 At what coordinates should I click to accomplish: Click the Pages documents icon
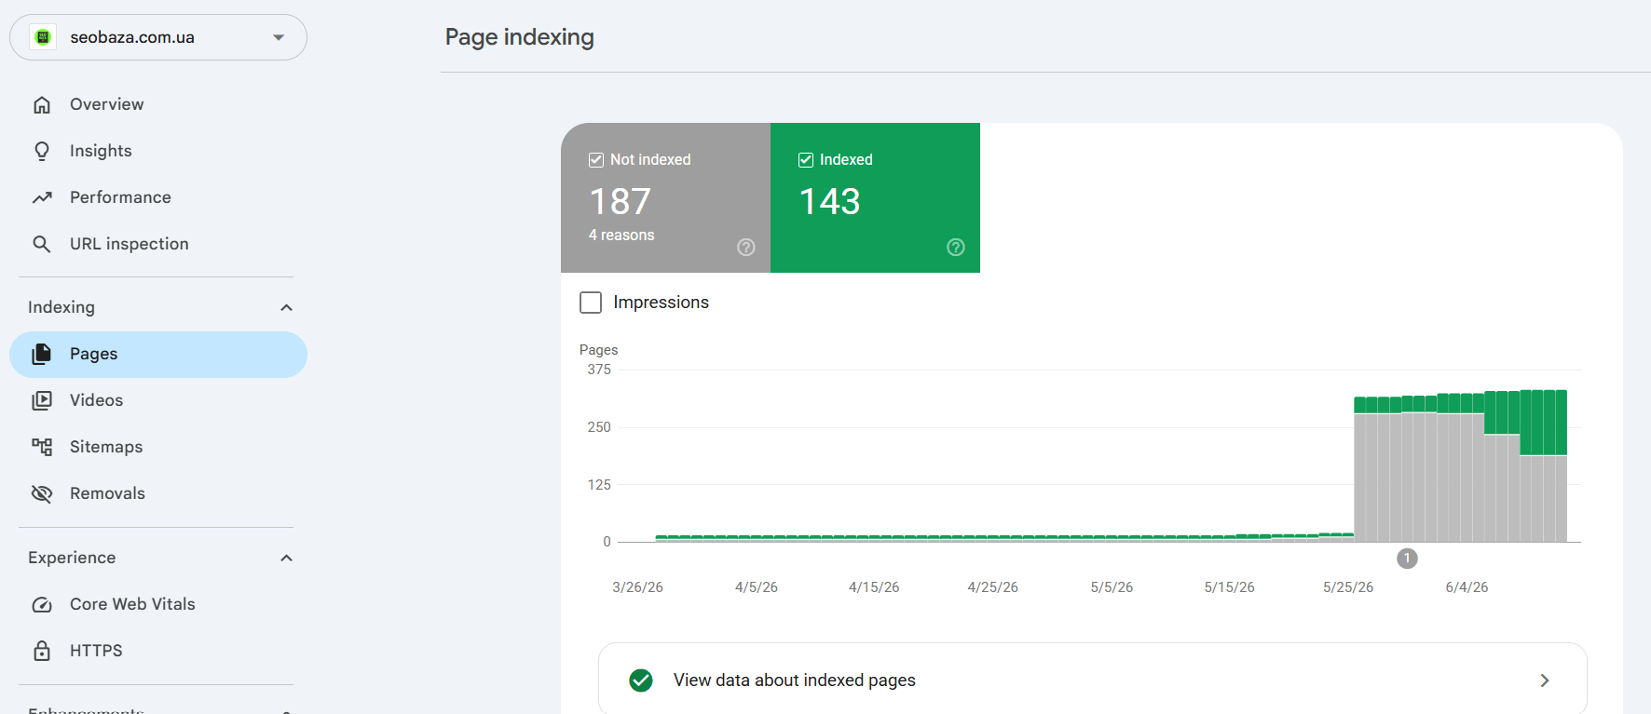point(42,354)
